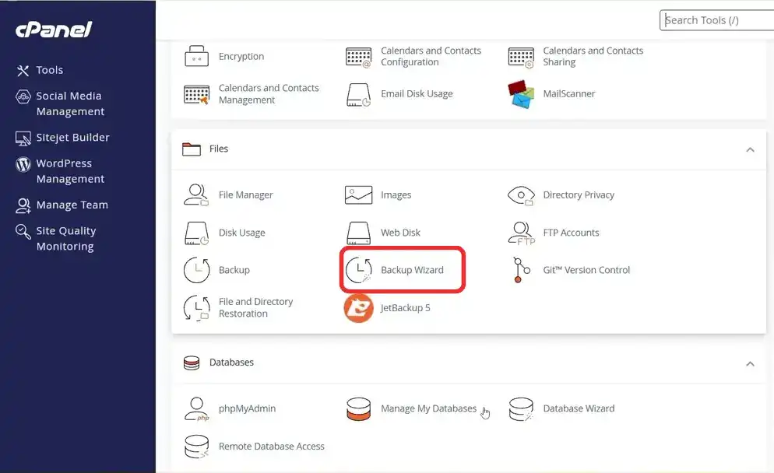This screenshot has width=774, height=473.
Task: Open the Encryption tool icon
Action: click(x=196, y=56)
